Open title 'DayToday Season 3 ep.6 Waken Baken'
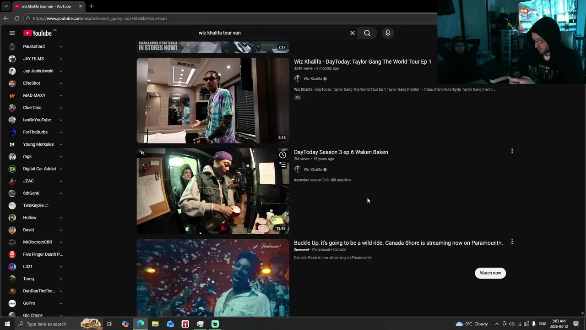 pos(341,152)
